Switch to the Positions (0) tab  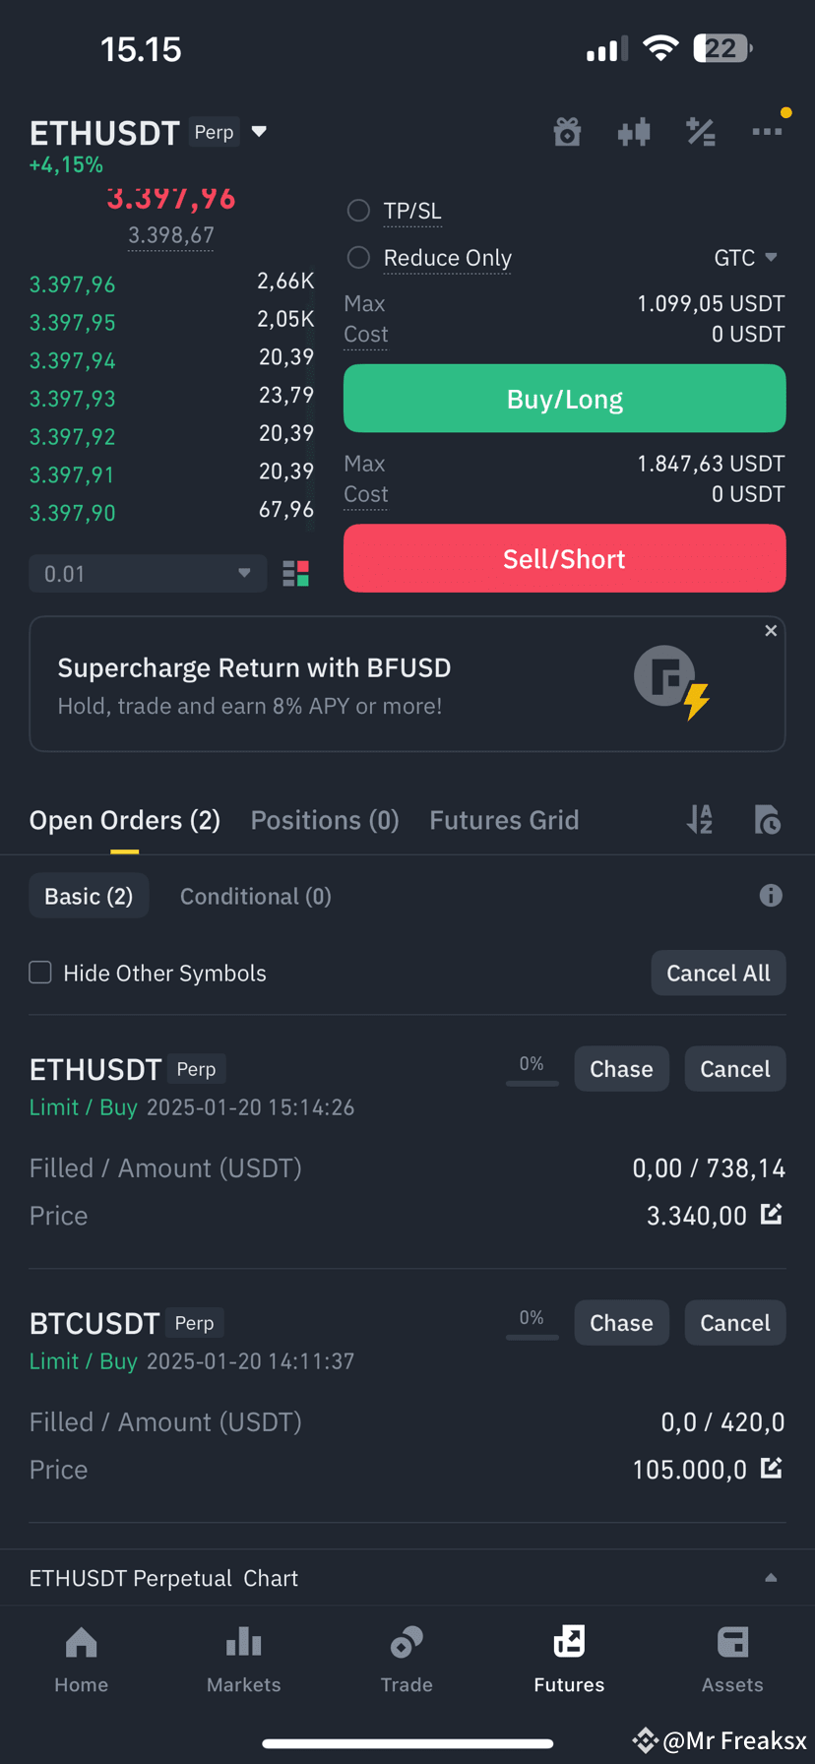325,820
